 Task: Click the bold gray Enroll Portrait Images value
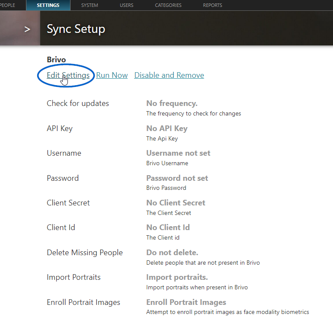186,302
